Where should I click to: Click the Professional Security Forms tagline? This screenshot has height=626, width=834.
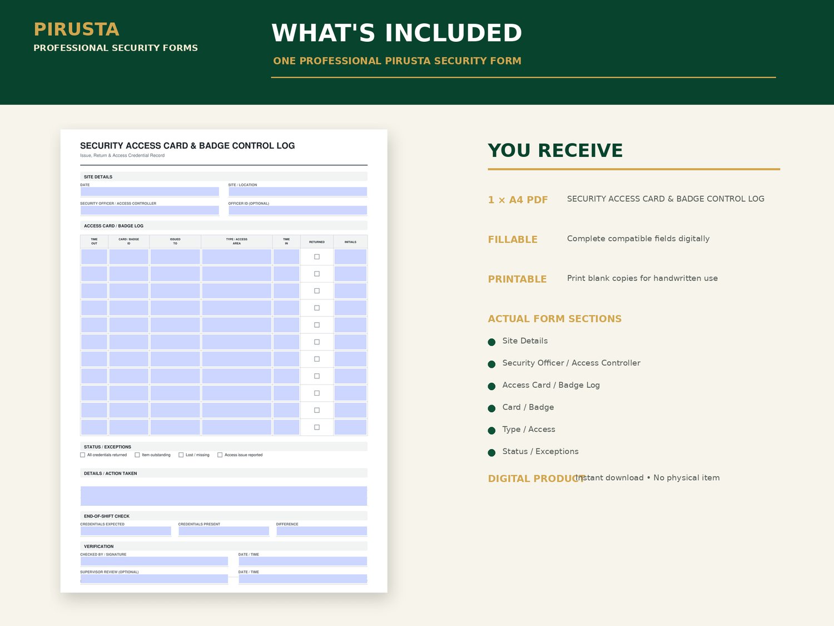click(116, 48)
